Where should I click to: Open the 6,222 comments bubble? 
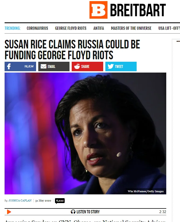[60, 201]
